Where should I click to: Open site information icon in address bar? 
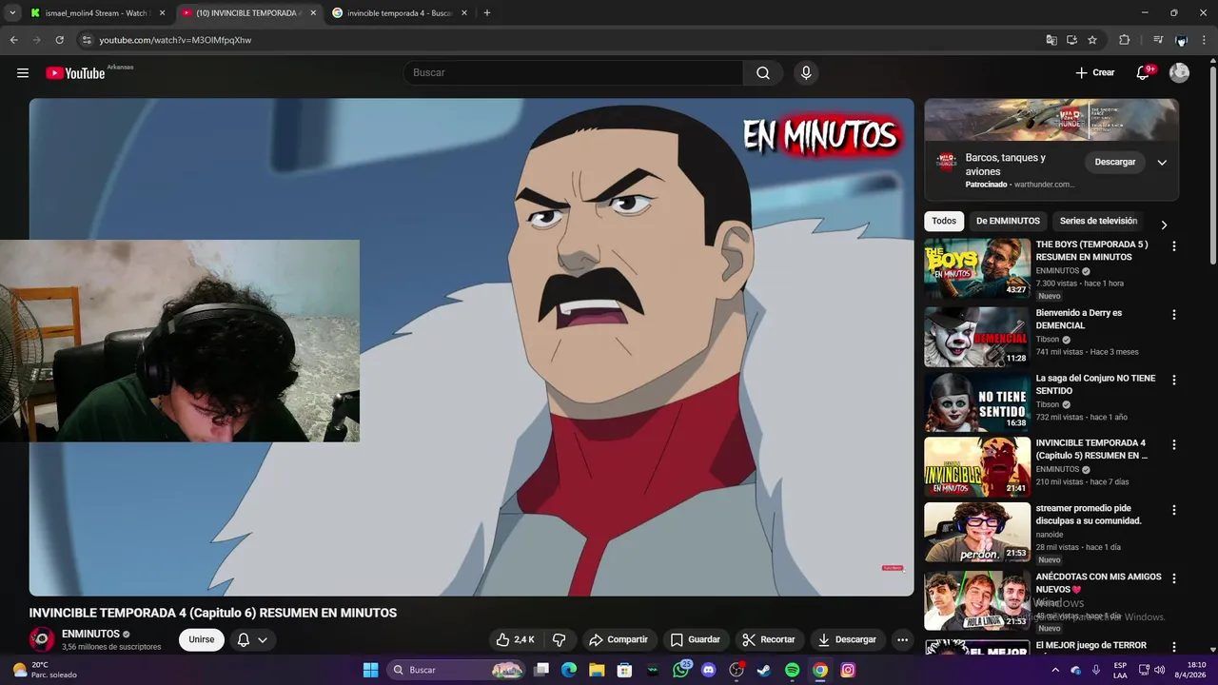[x=87, y=40]
